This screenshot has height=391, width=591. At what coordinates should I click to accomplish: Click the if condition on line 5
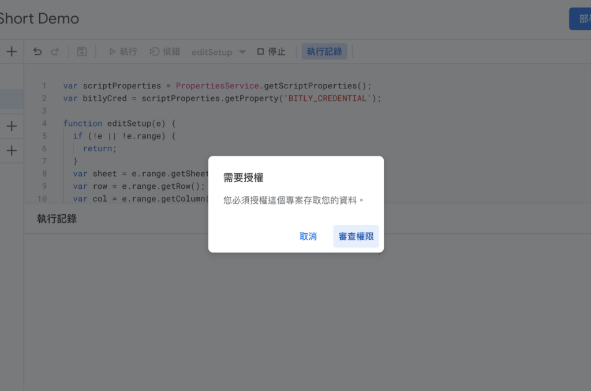coord(125,136)
